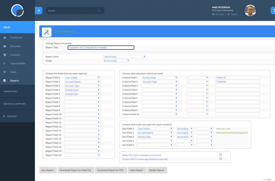Toggle 'Output PDF in Landscape' option

point(220,159)
